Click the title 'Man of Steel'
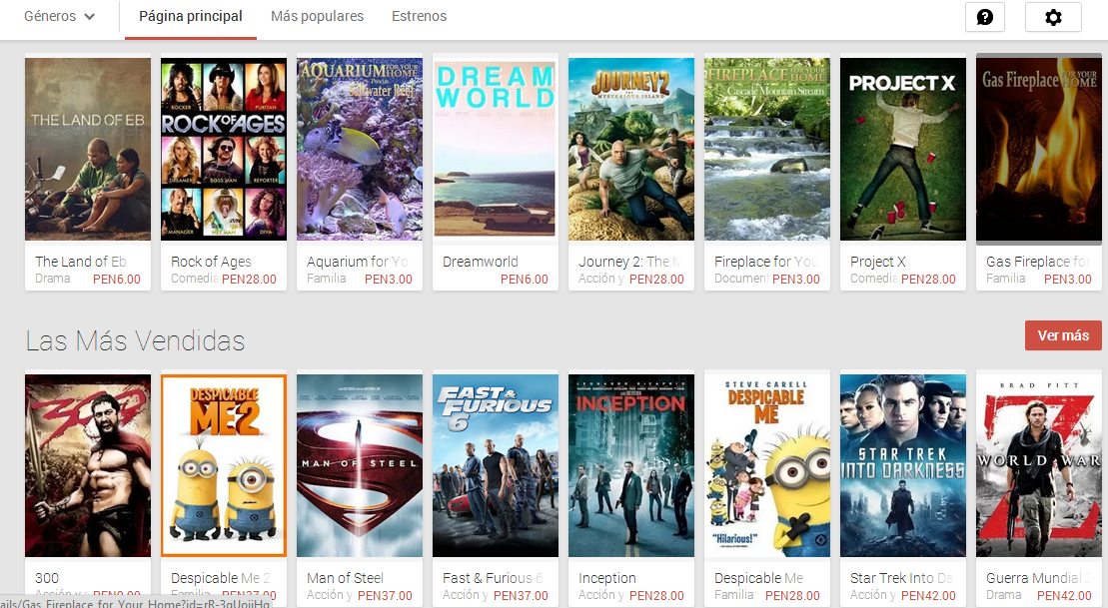This screenshot has height=608, width=1108. (345, 578)
